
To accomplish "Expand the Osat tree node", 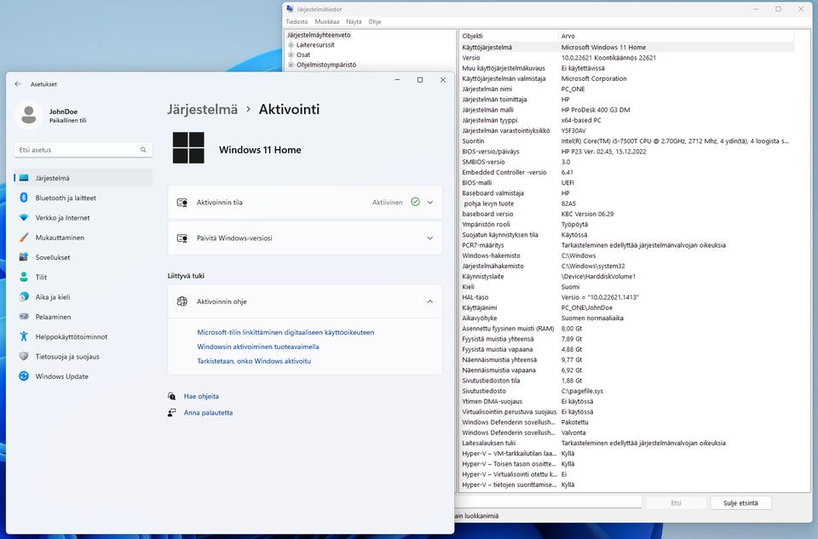I will click(291, 54).
